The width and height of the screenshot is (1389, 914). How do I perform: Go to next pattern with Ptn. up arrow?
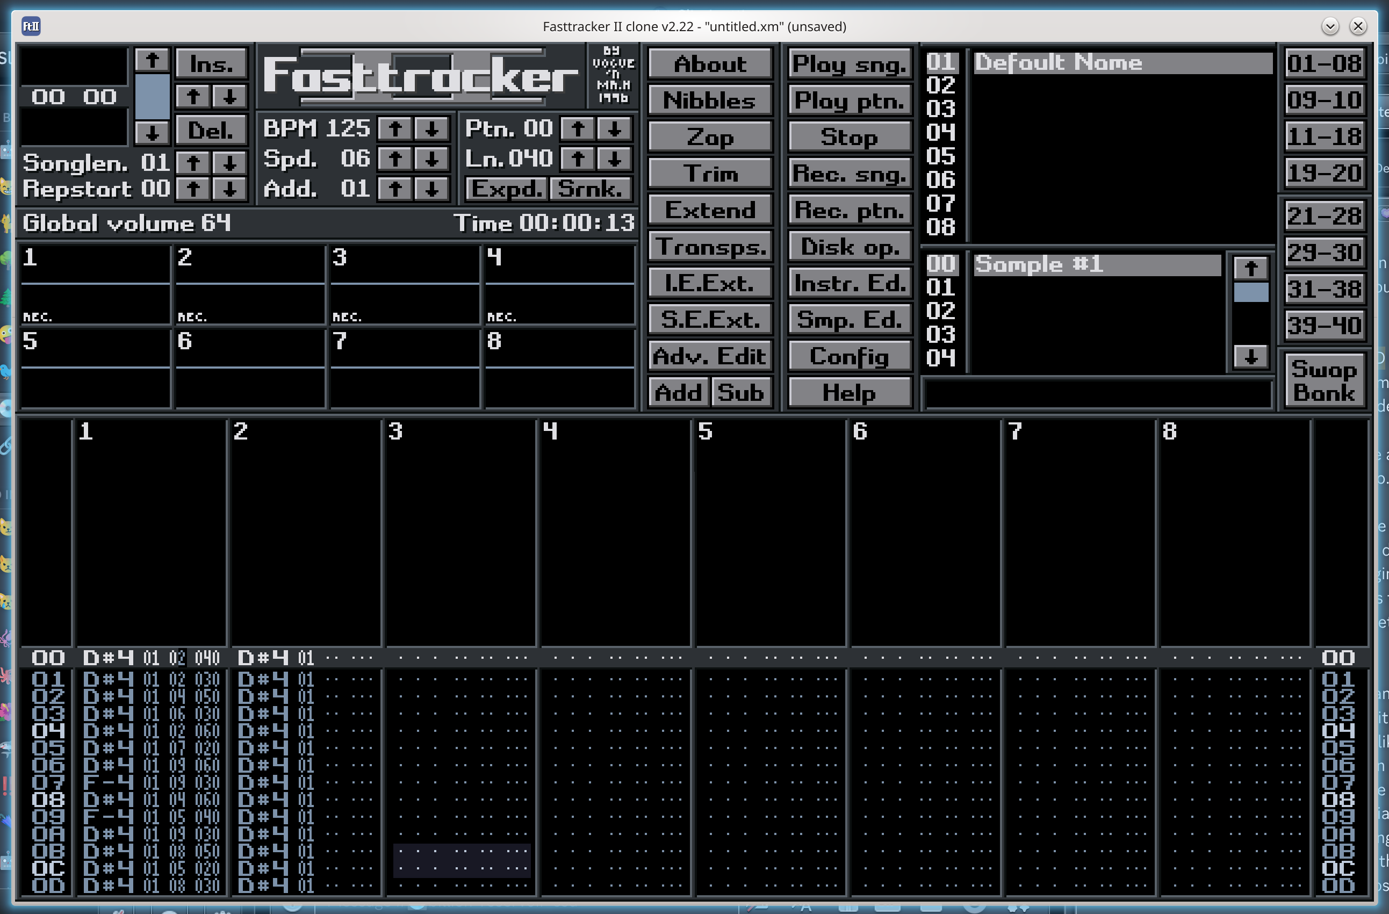578,128
